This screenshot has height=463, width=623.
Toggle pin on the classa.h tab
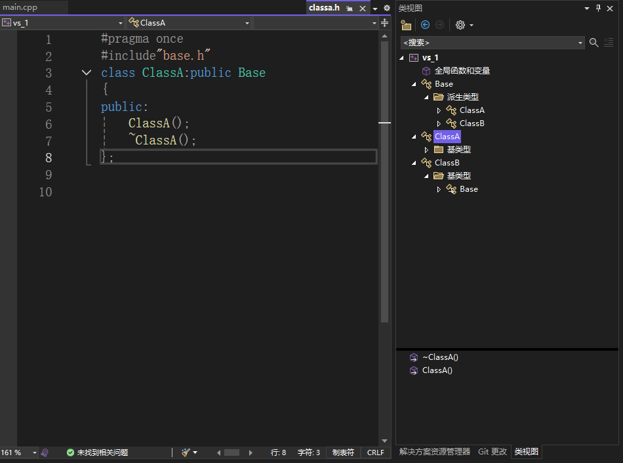pyautogui.click(x=350, y=9)
